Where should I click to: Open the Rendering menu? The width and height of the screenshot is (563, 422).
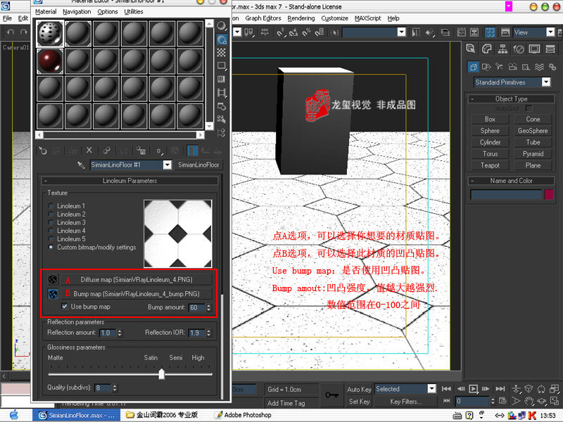(301, 18)
